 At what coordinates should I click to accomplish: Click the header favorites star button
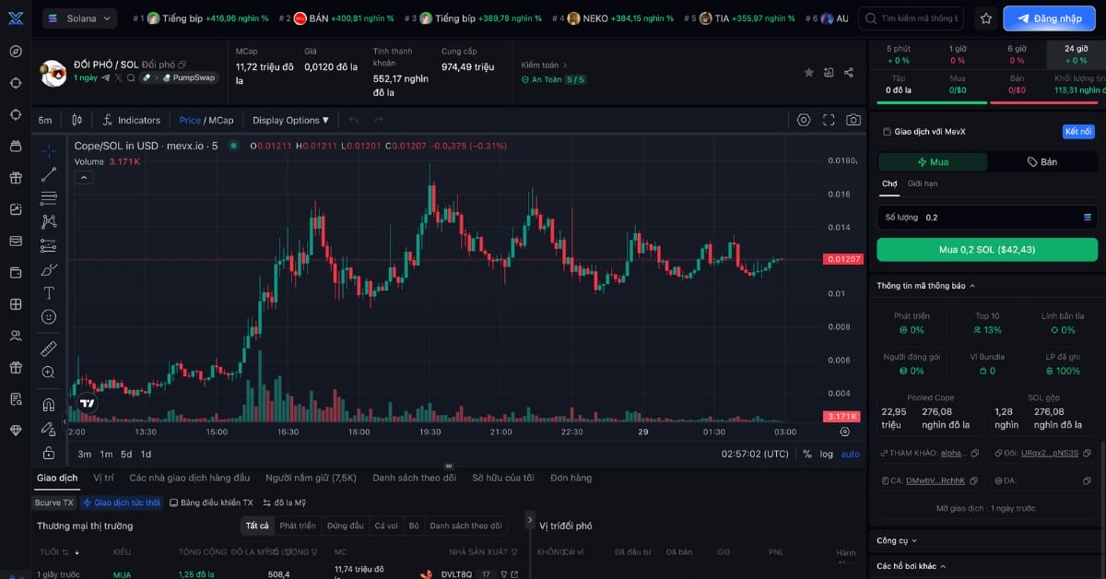click(x=986, y=18)
